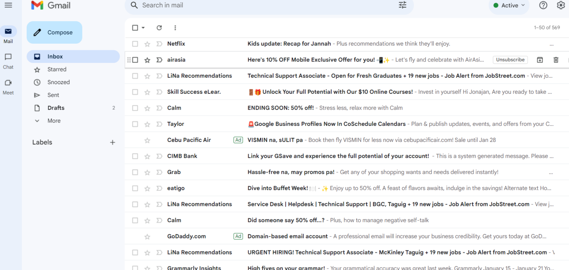
Task: Archive the airasia email
Action: point(540,60)
